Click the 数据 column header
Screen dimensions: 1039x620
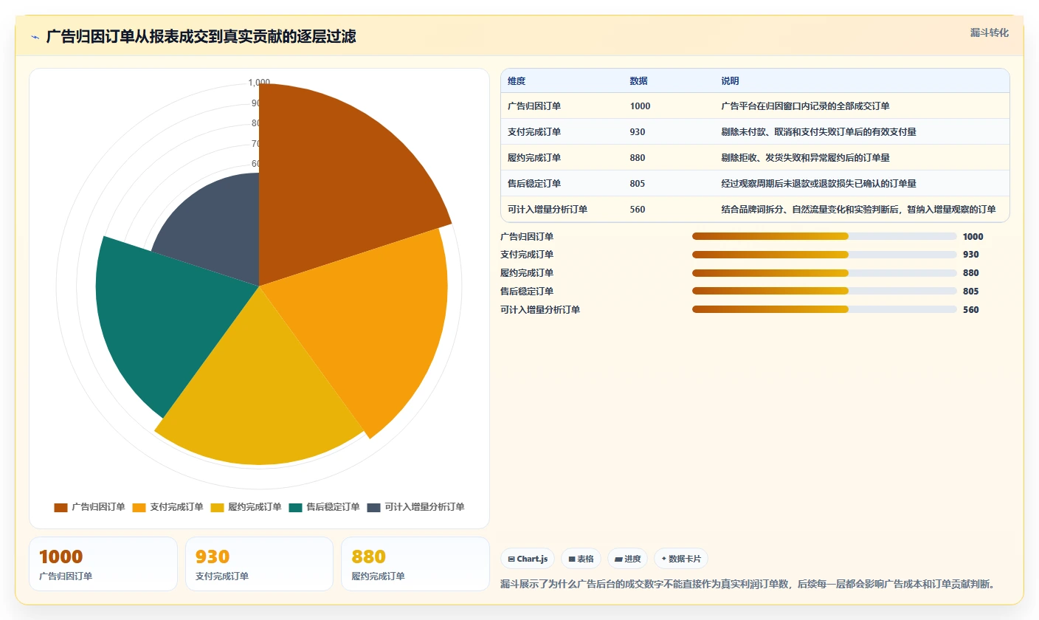tap(639, 81)
